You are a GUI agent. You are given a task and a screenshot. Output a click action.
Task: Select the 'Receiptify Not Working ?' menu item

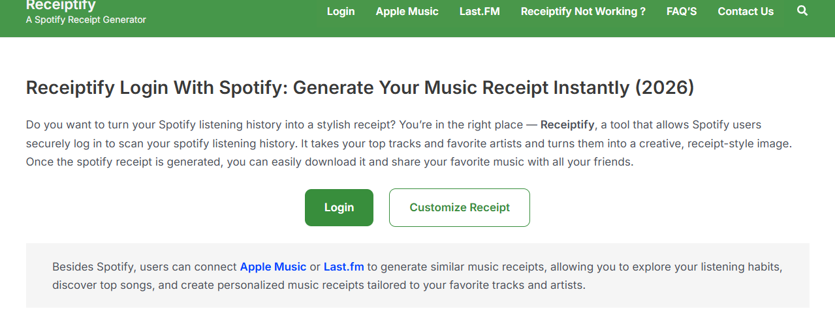click(x=583, y=11)
